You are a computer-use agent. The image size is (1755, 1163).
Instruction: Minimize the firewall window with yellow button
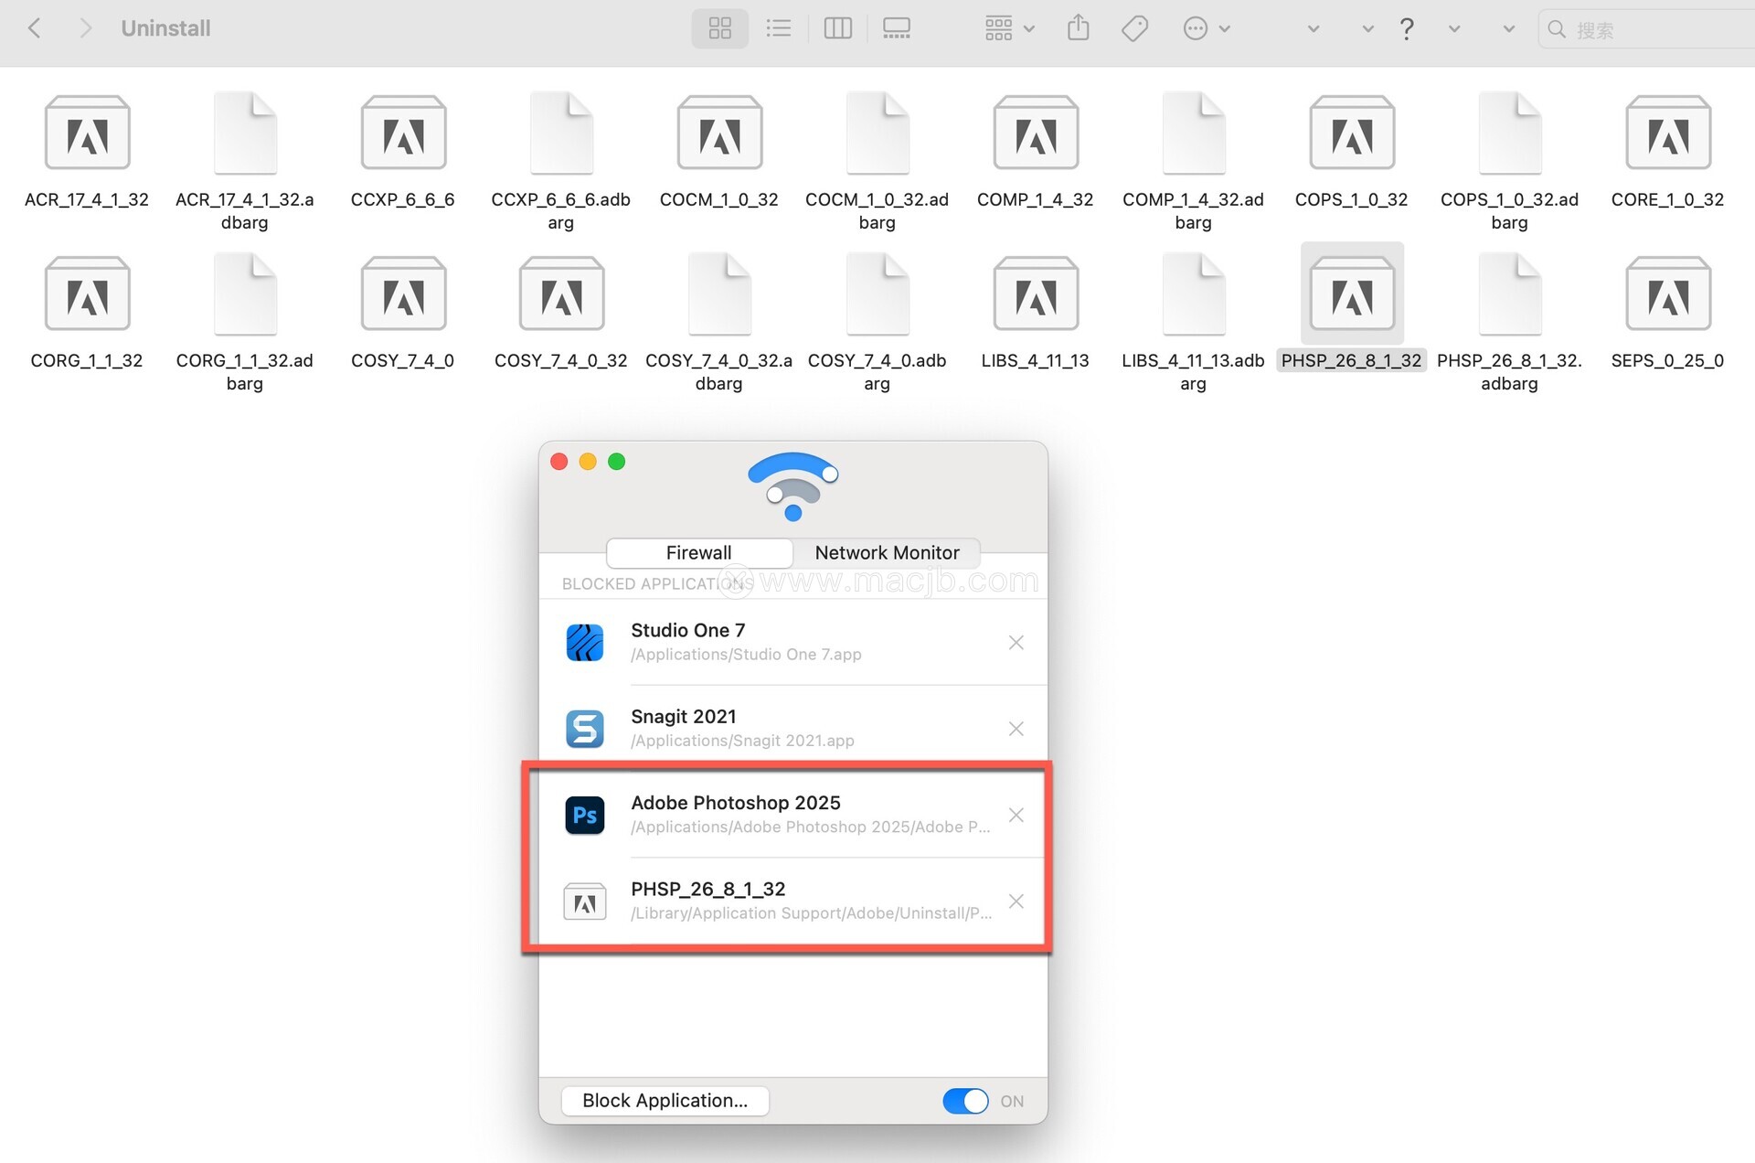coord(588,462)
